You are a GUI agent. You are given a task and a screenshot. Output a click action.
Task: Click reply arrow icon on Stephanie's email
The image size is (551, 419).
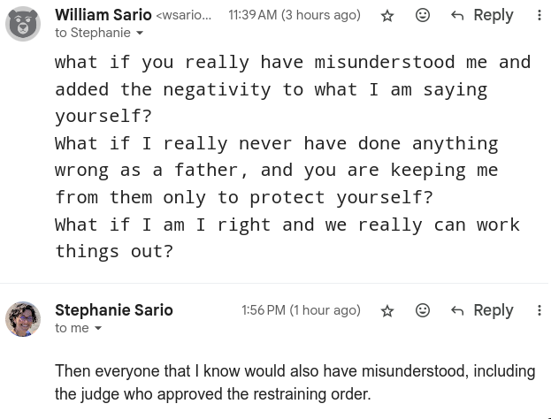pos(457,310)
